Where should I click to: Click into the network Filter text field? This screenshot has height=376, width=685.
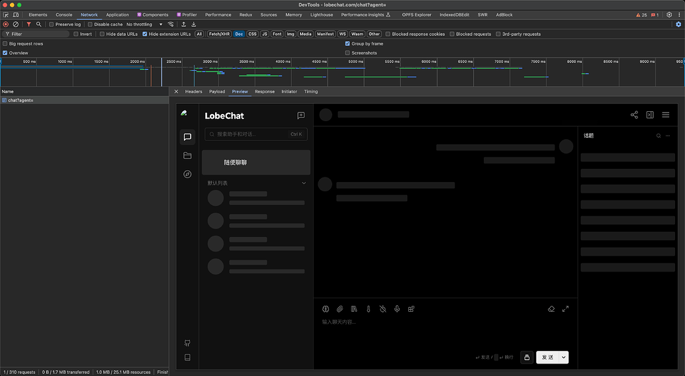click(36, 34)
